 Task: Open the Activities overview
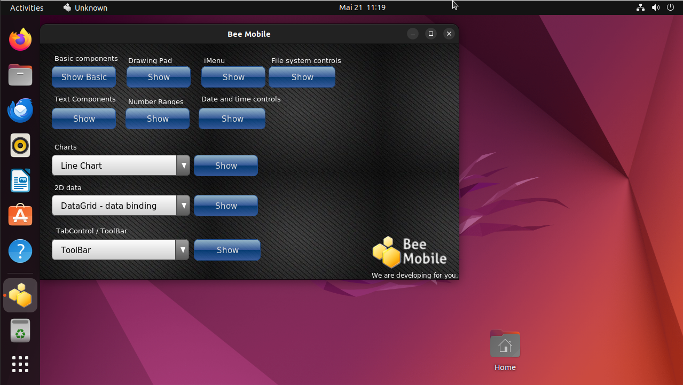27,7
